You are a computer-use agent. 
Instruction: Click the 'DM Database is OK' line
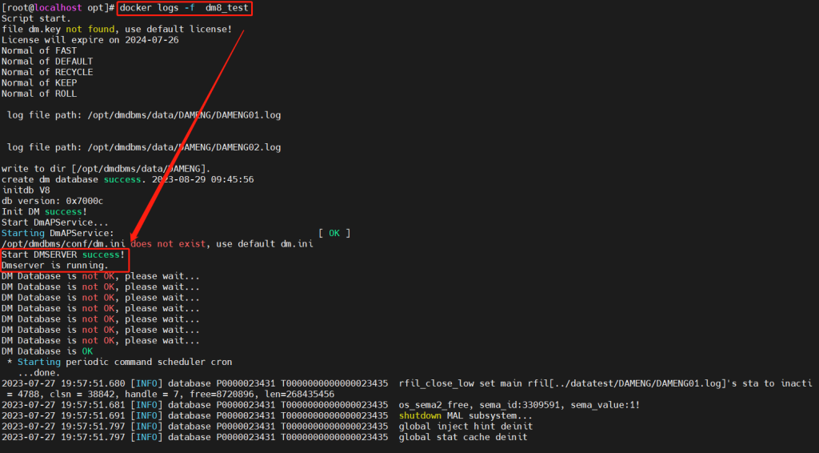click(47, 351)
